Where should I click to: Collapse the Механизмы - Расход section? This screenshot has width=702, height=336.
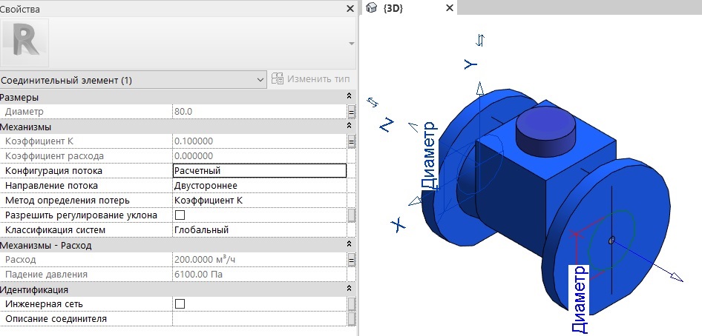[350, 245]
